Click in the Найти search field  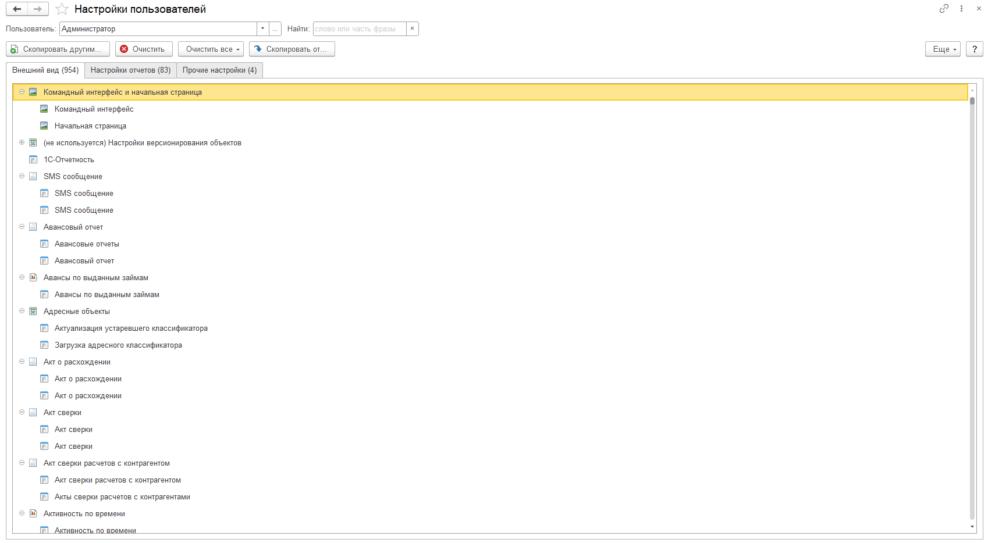pos(360,28)
